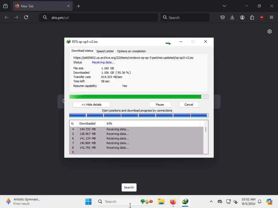Click the muted volume tray icon

[235, 201]
